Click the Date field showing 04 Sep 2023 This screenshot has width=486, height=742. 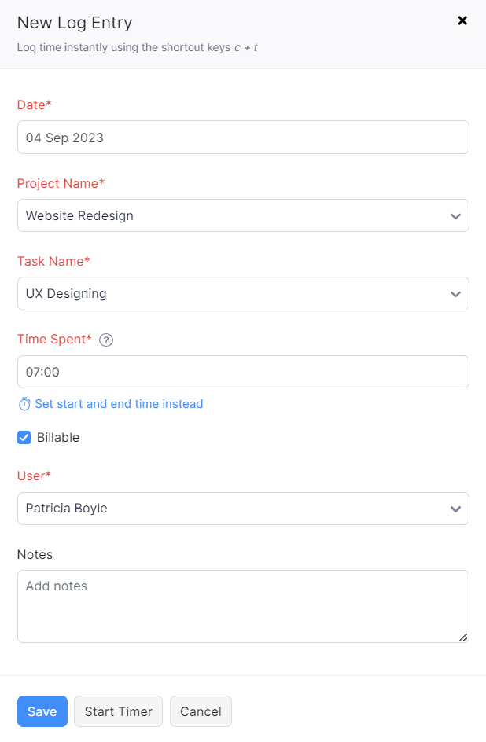[243, 138]
